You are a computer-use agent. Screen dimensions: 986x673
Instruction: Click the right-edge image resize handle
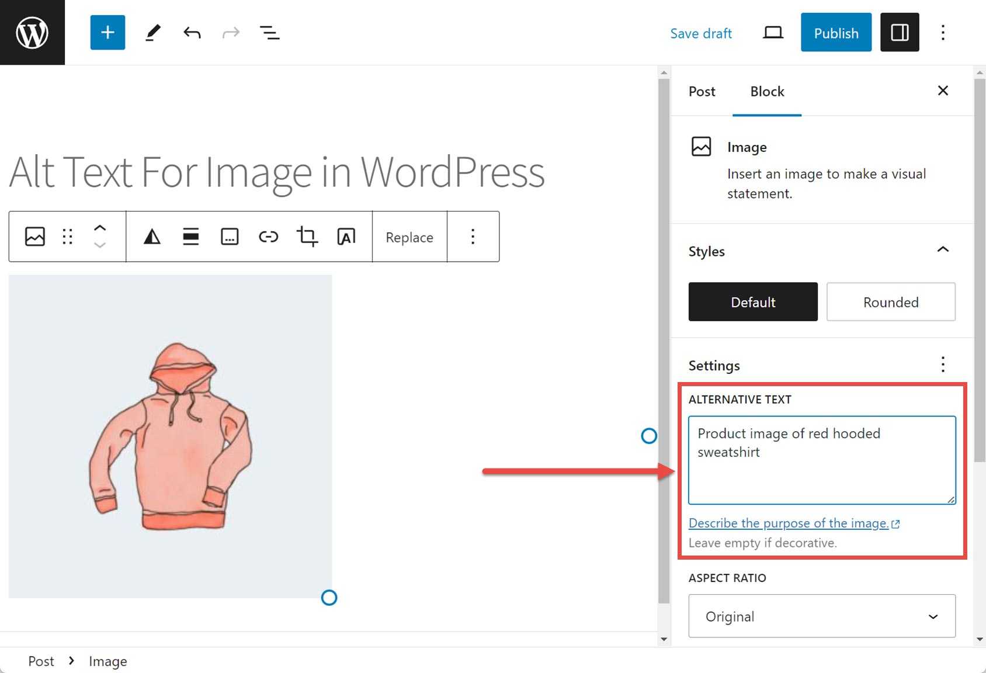[649, 436]
